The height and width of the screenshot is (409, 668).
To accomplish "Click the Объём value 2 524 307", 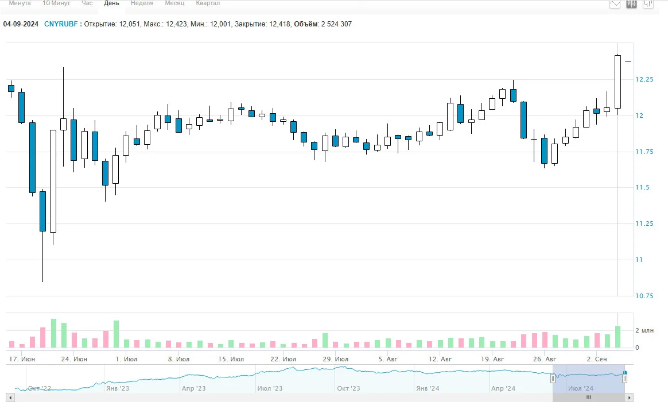I will pyautogui.click(x=336, y=24).
